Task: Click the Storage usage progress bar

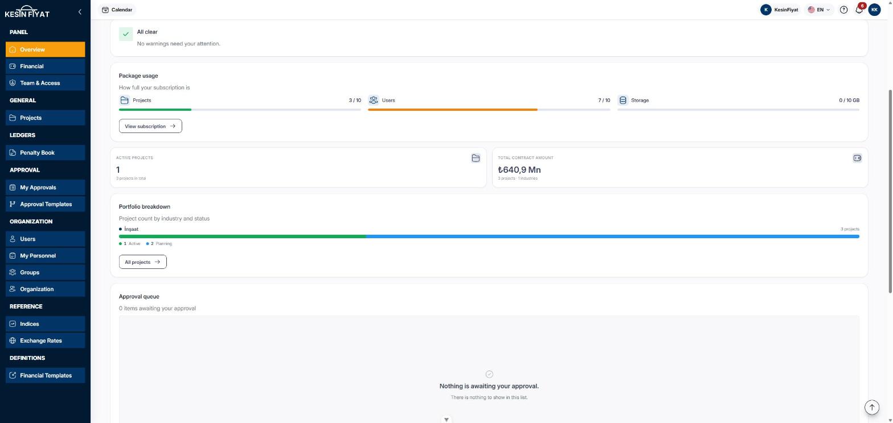Action: [x=738, y=110]
